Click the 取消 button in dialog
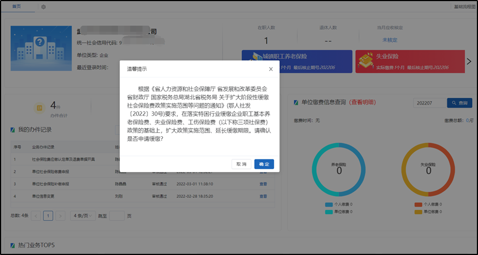The image size is (478, 255). point(241,164)
